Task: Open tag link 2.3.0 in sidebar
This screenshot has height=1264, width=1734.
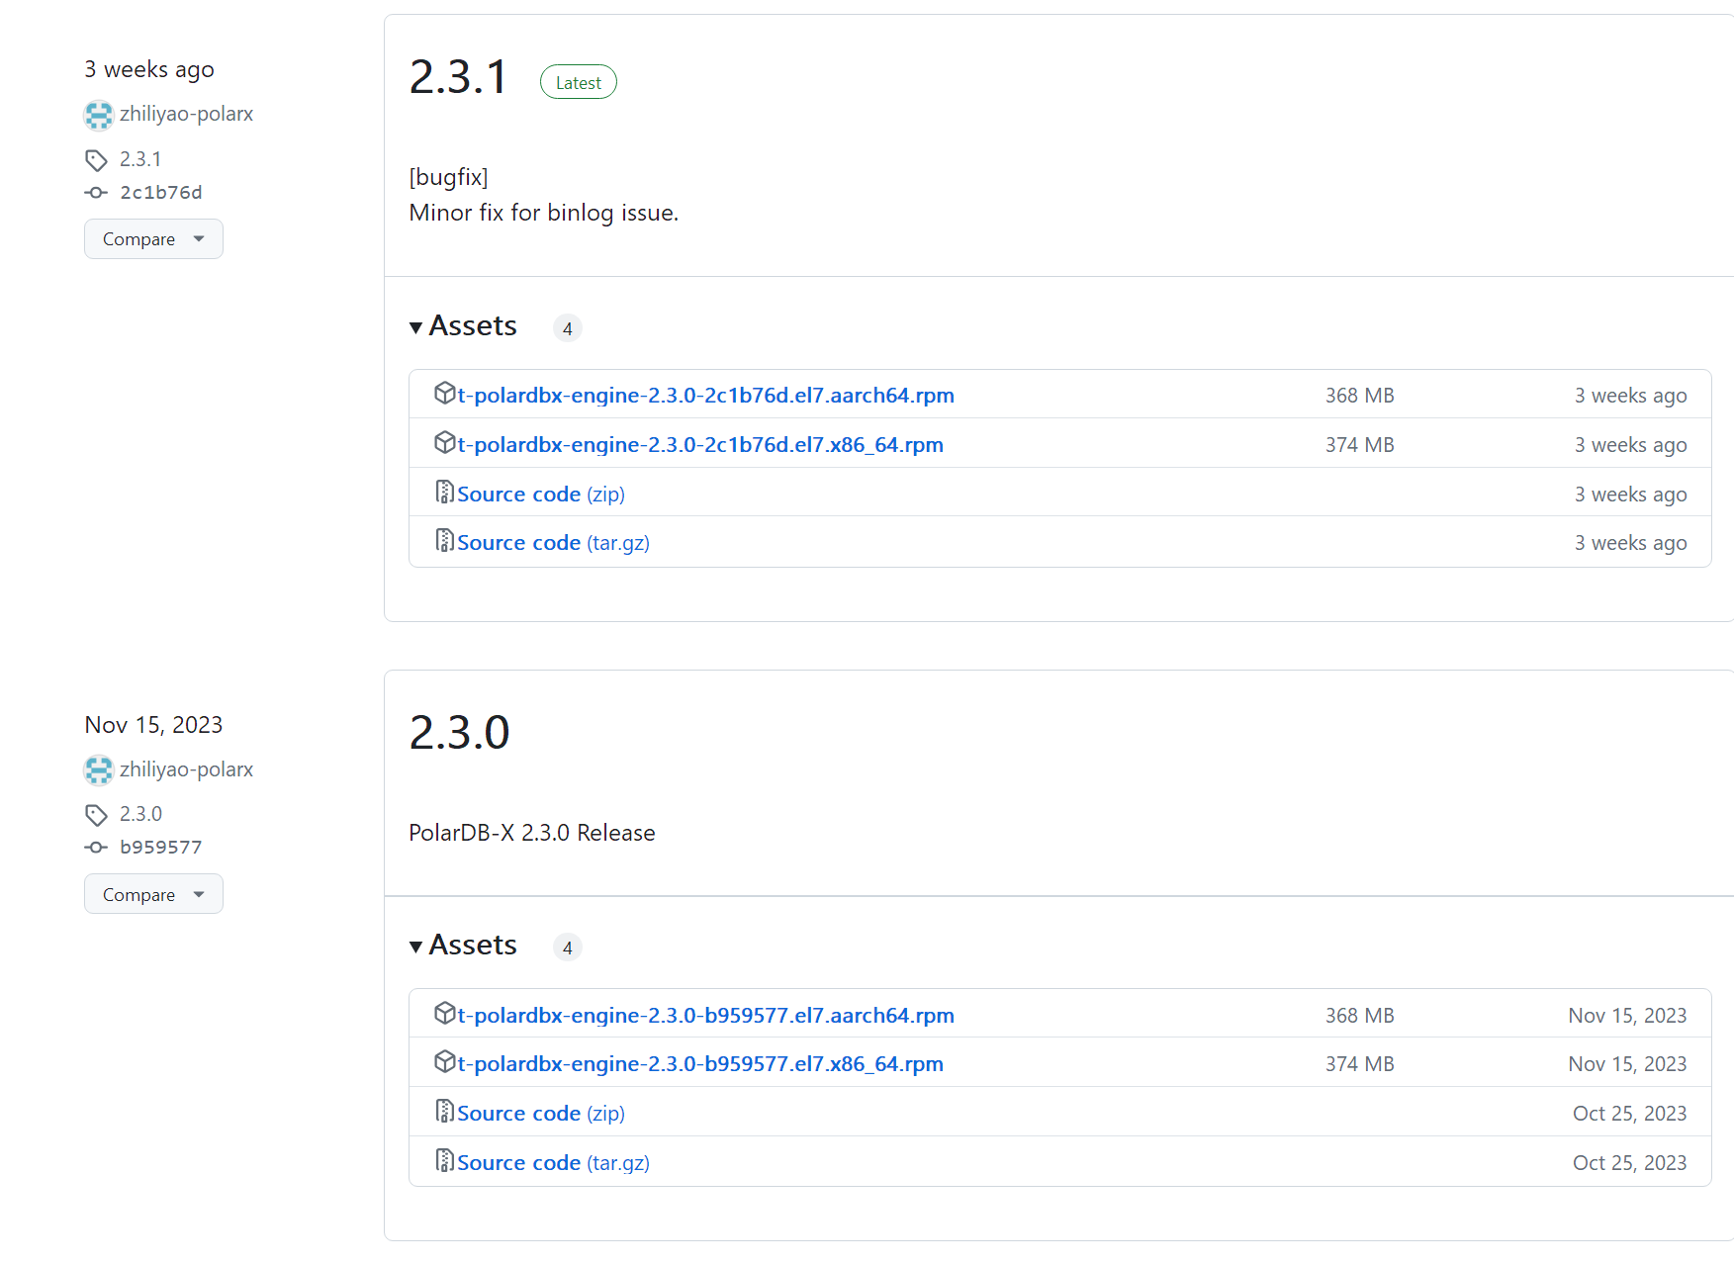Action: pyautogui.click(x=140, y=814)
